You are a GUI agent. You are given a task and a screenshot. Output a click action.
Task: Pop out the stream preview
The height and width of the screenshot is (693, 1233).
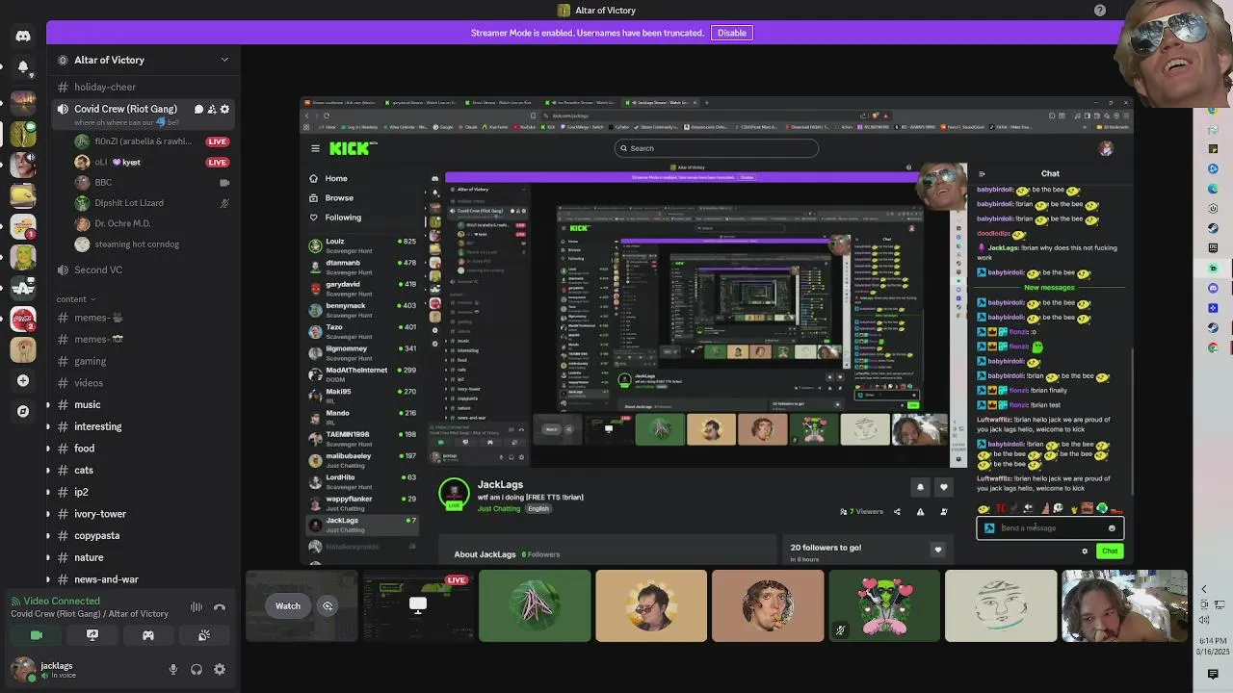328,605
